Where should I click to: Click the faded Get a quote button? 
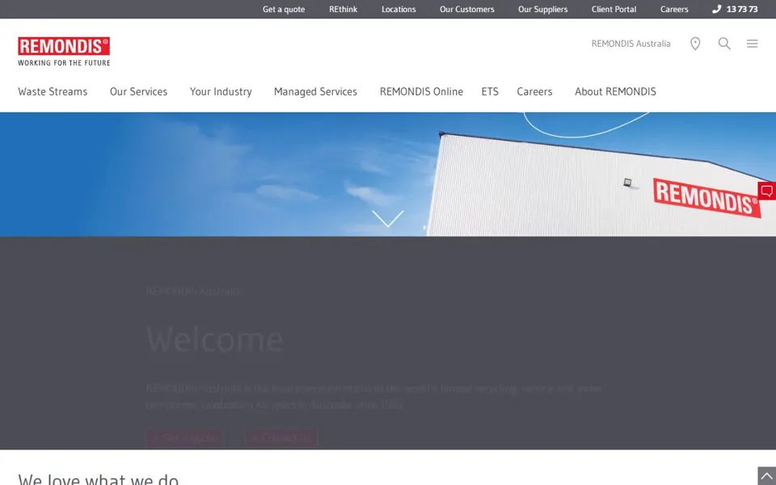[x=185, y=438]
